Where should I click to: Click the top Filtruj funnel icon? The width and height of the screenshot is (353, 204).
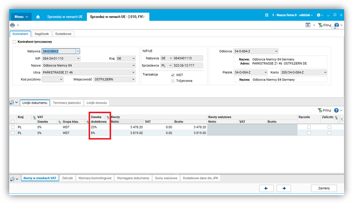point(320,25)
